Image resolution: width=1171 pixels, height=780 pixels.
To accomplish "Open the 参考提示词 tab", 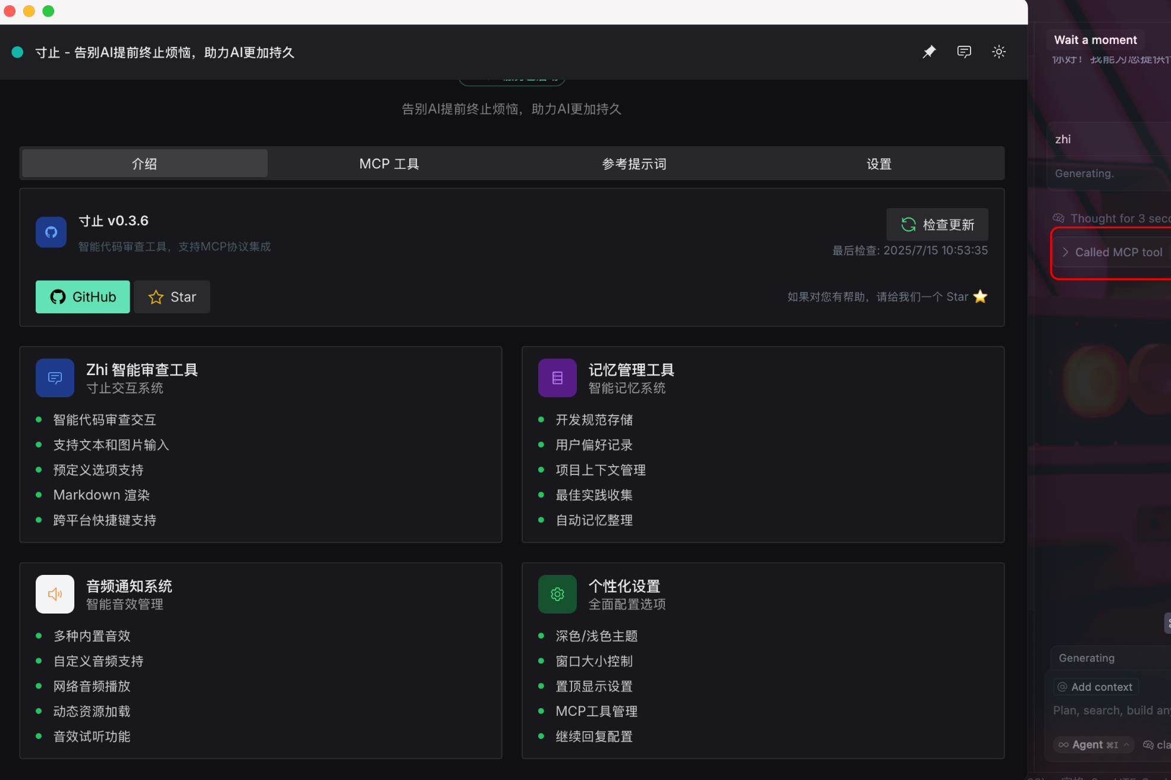I will point(634,163).
